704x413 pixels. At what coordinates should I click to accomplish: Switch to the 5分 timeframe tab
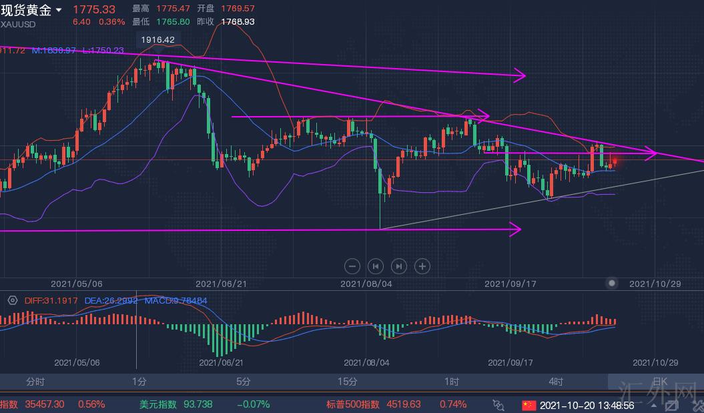[243, 382]
